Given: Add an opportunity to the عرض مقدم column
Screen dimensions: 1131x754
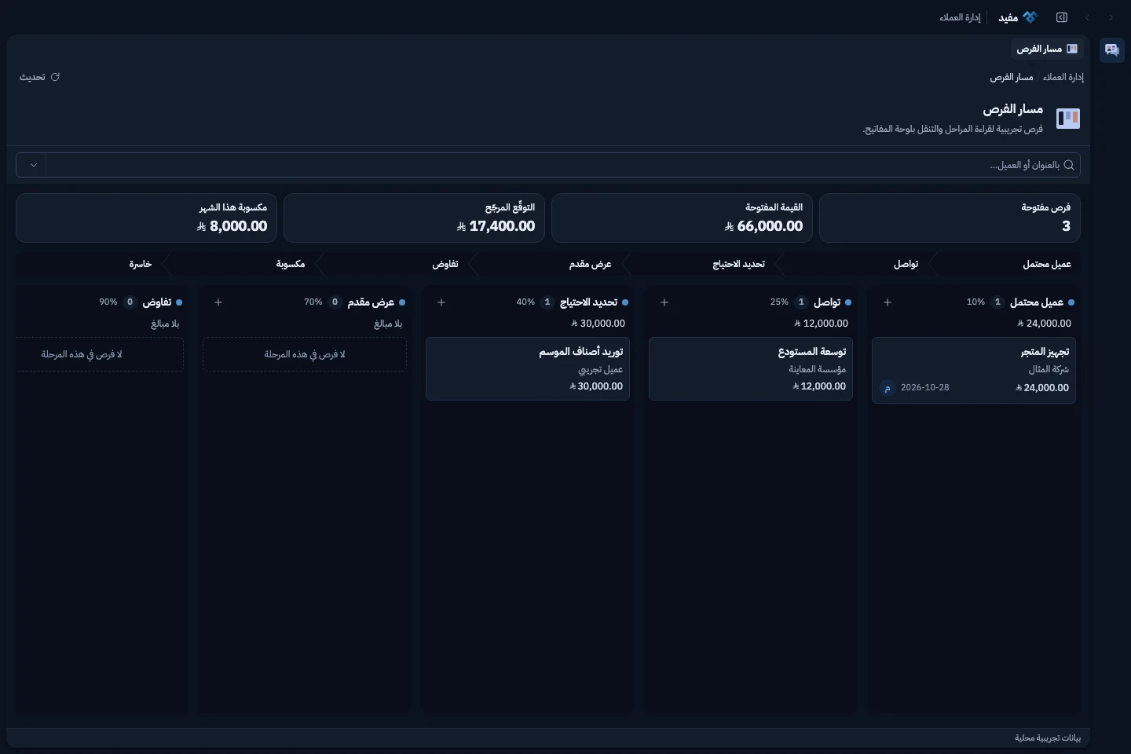Looking at the screenshot, I should pyautogui.click(x=218, y=302).
